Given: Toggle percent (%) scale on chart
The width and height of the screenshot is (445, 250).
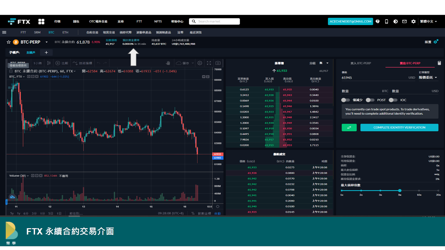Looking at the screenshot, I should [x=193, y=213].
